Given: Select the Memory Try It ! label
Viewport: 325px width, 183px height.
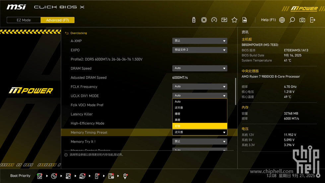Looking at the screenshot, I should point(83,142).
